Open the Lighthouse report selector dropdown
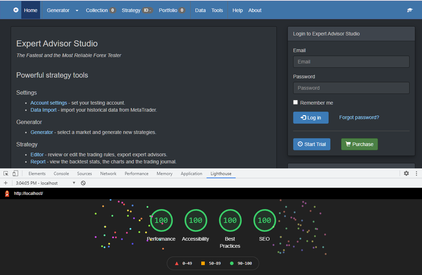Image resolution: width=422 pixels, height=275 pixels. click(x=45, y=183)
